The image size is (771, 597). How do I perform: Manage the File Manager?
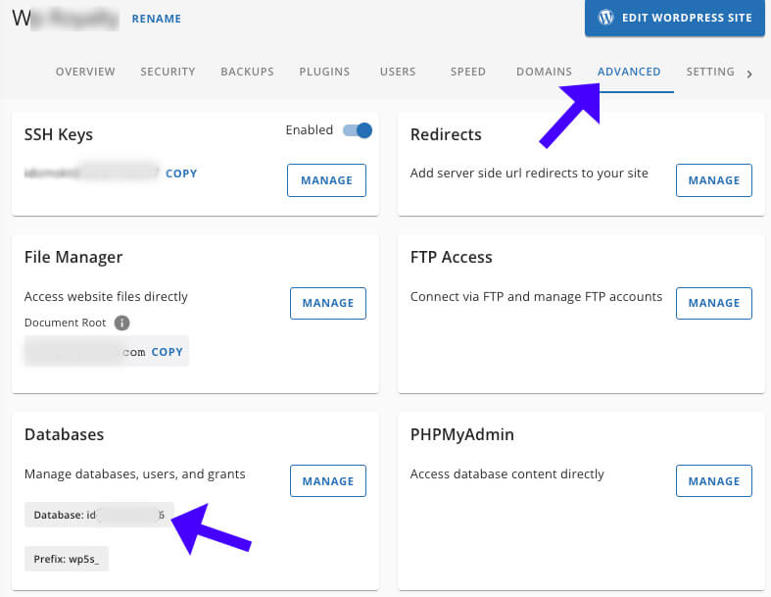coord(328,303)
